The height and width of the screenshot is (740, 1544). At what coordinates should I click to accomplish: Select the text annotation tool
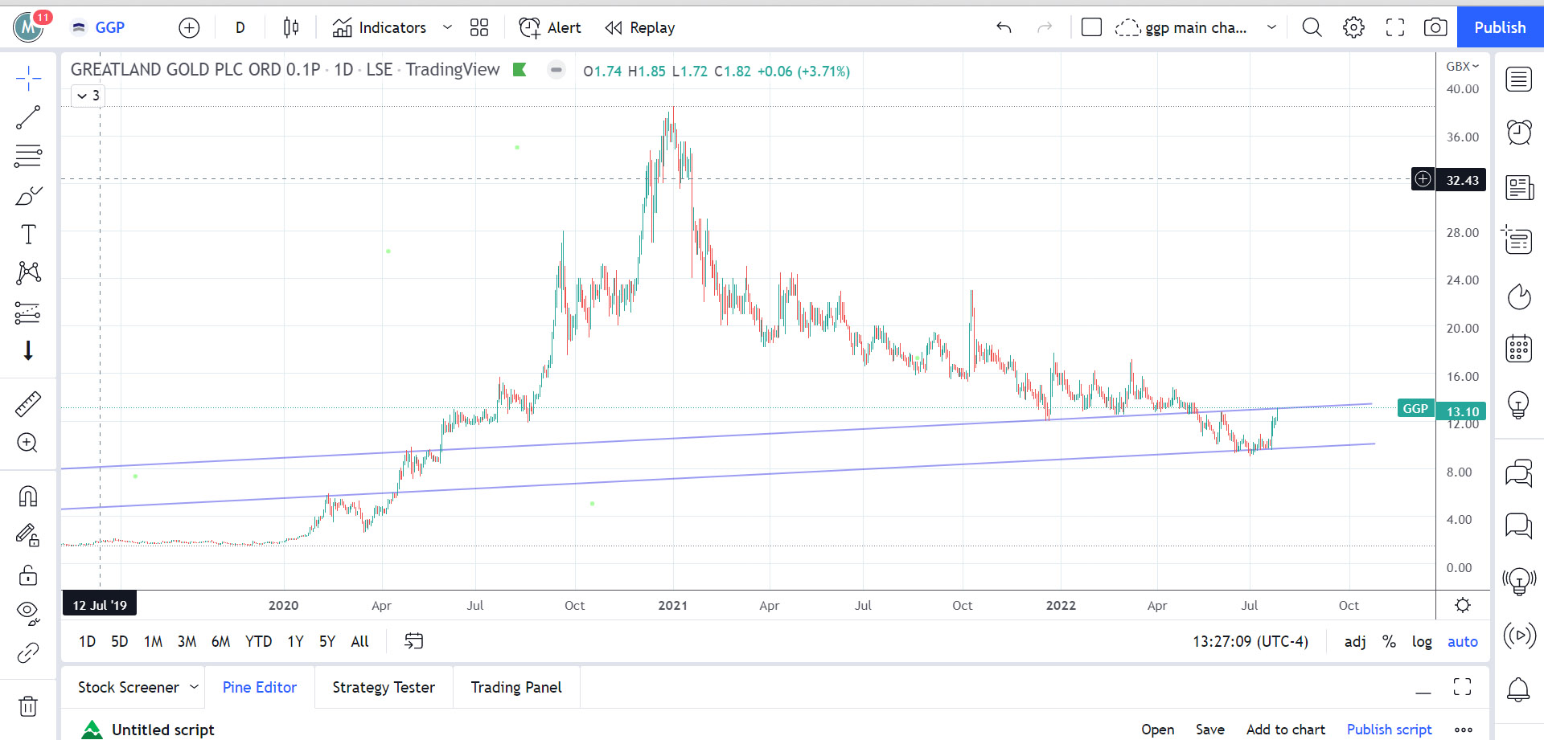click(28, 234)
